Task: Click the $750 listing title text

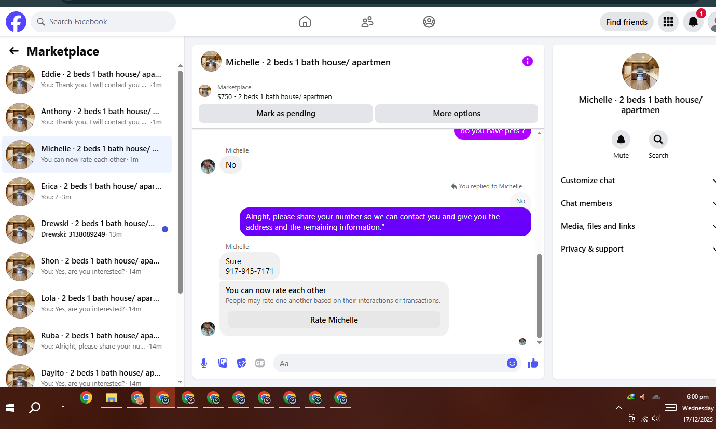Action: 274,96
